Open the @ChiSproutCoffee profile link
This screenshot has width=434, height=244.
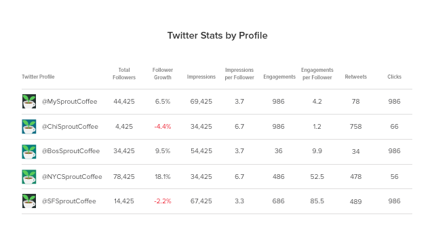pyautogui.click(x=70, y=127)
